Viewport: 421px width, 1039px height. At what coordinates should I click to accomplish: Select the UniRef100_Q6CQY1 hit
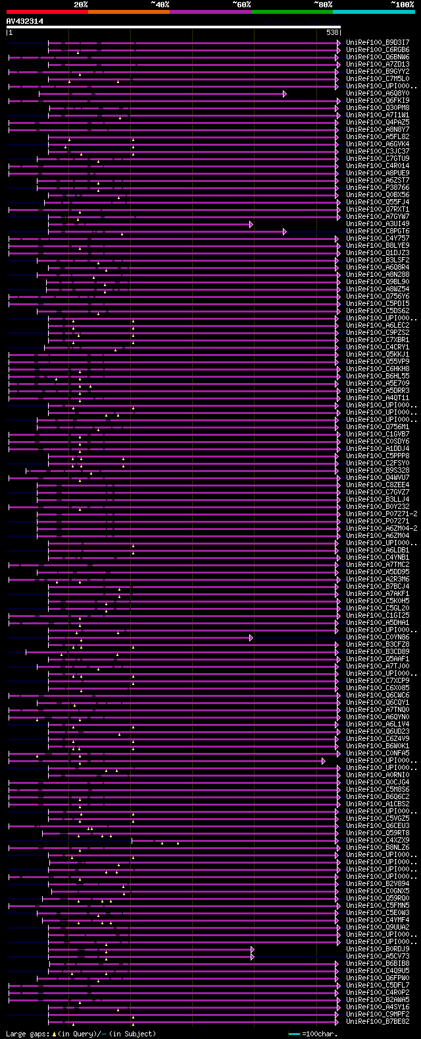(378, 702)
